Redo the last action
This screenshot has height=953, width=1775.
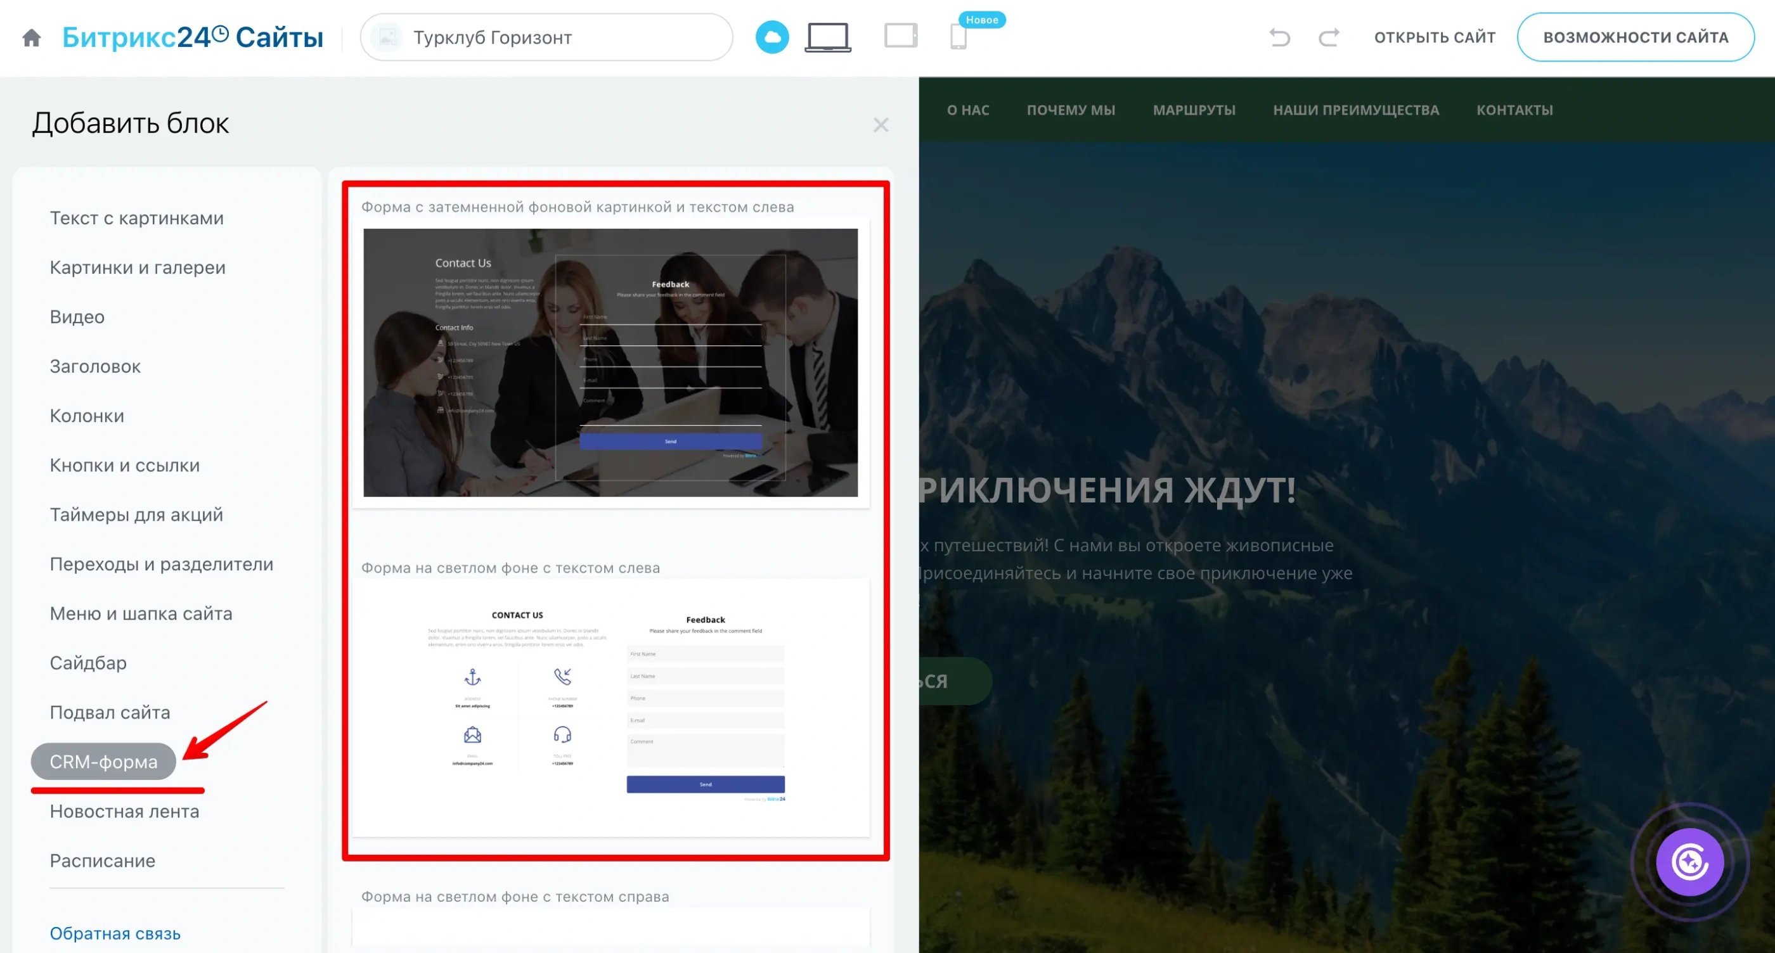coord(1329,37)
